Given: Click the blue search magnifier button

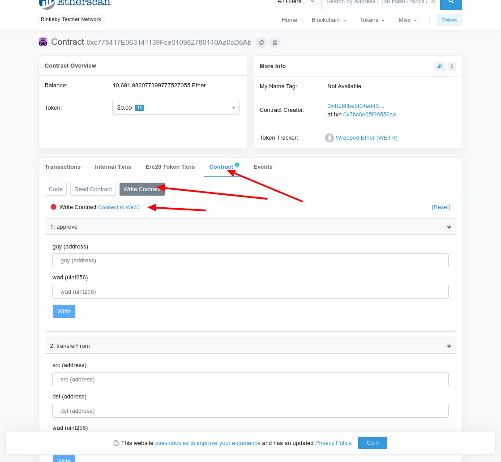Looking at the screenshot, I should [x=451, y=3].
